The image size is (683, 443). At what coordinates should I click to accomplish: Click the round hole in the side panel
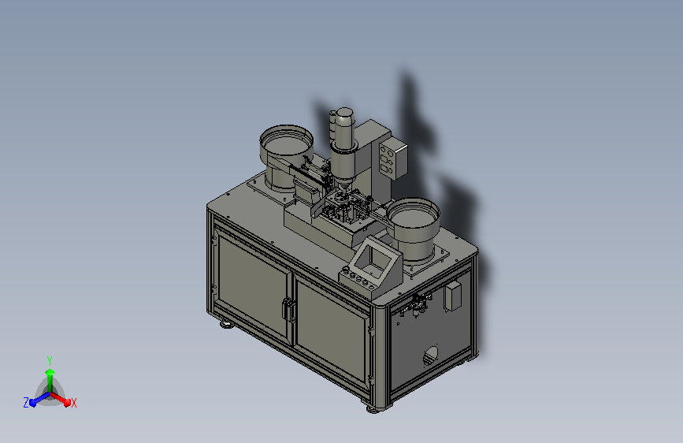click(x=431, y=356)
